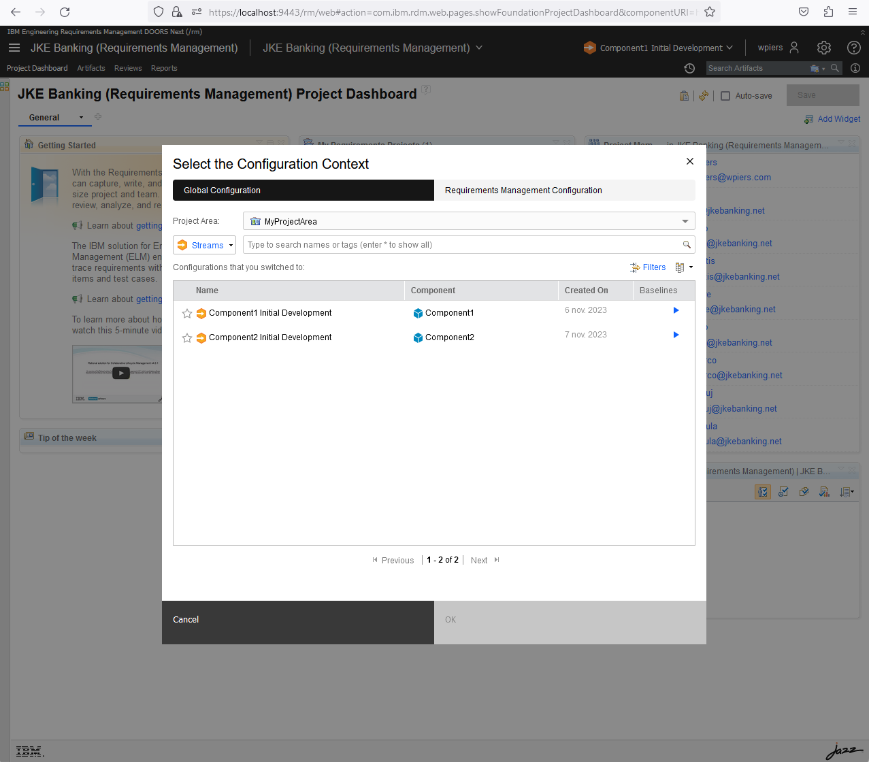
Task: Click the Search Artifacts field
Action: (755, 68)
